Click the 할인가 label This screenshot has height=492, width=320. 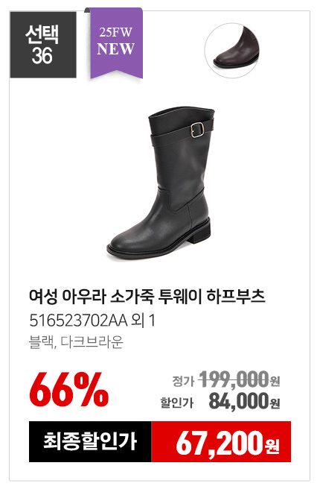coord(177,403)
